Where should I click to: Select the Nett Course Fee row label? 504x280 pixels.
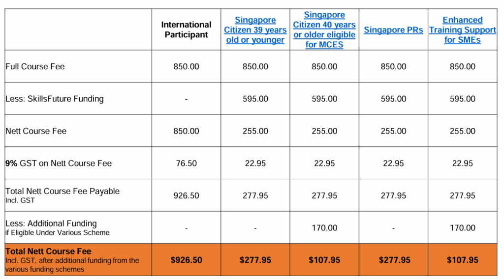pos(36,131)
